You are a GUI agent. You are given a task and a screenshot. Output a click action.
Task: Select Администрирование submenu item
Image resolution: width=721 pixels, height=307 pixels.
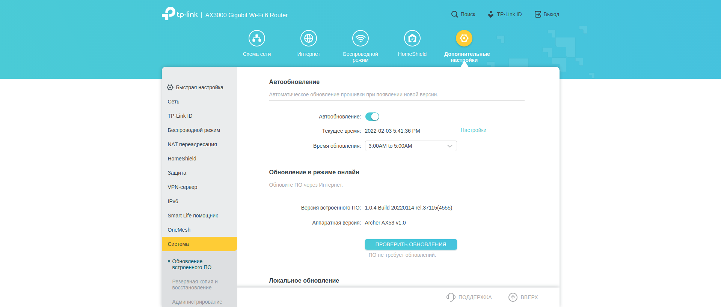(197, 302)
